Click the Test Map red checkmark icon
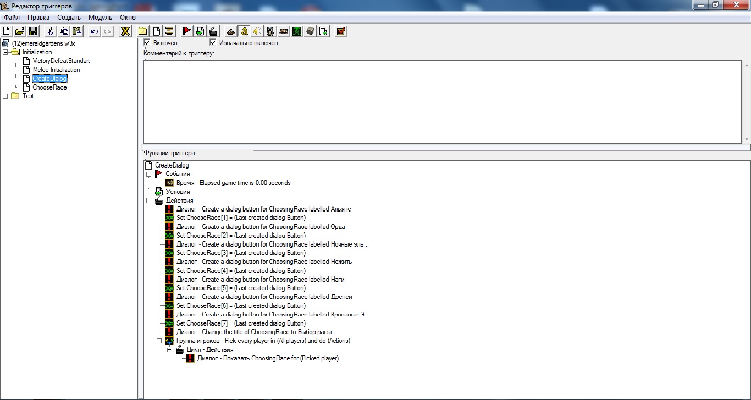751x400 pixels. (x=341, y=31)
